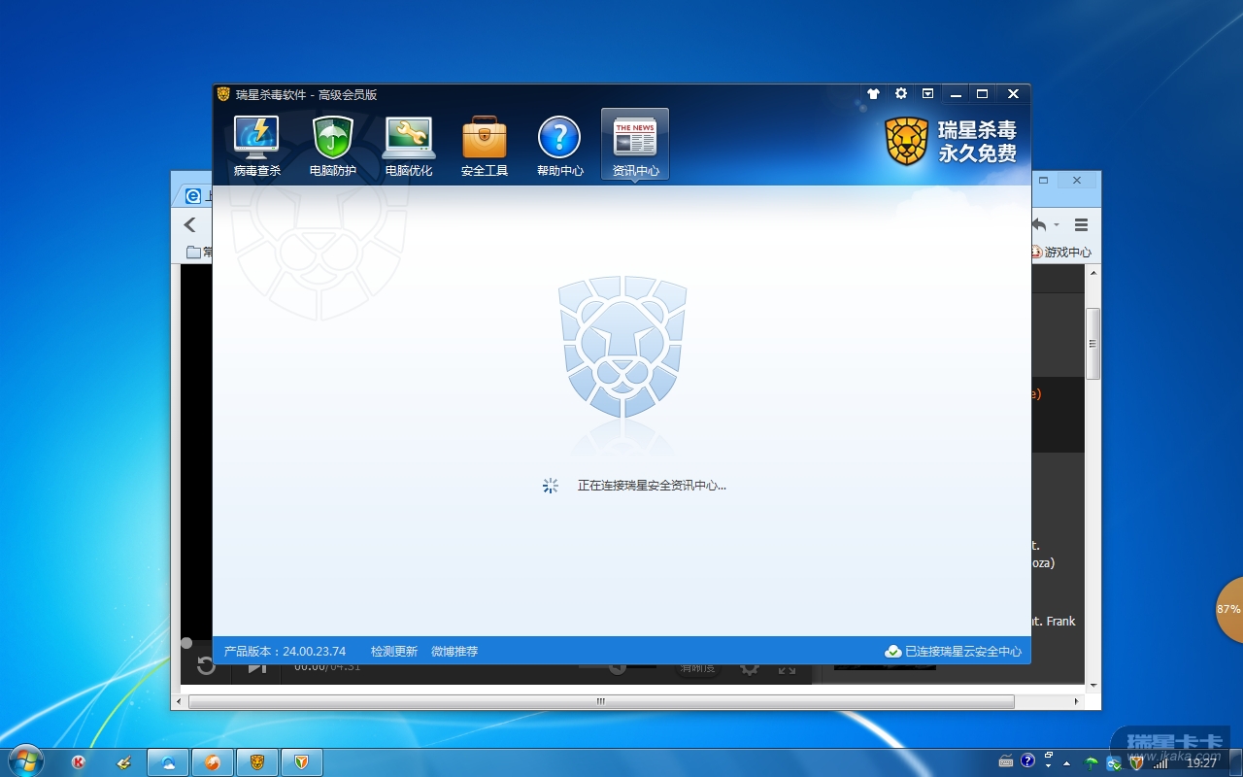Switch to the blue cloud browser on taskbar
The height and width of the screenshot is (777, 1243).
(168, 762)
